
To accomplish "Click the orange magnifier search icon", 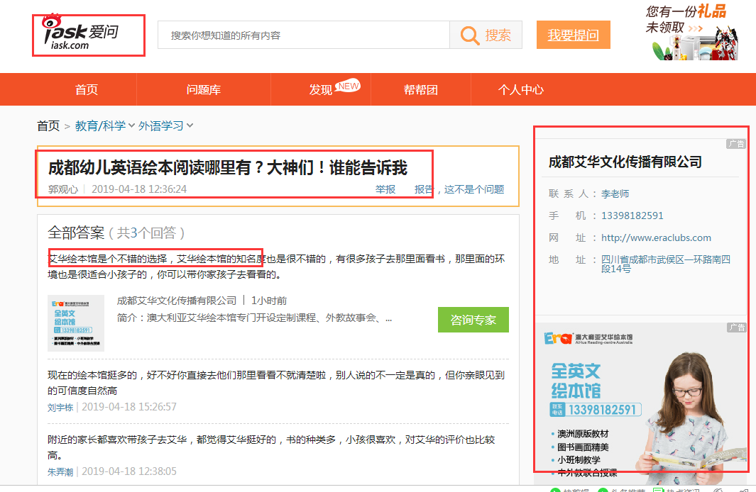I will (469, 35).
